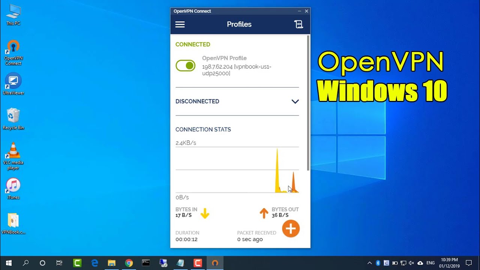The height and width of the screenshot is (270, 480).
Task: Click the BYTES OUT up arrow icon
Action: tap(264, 213)
